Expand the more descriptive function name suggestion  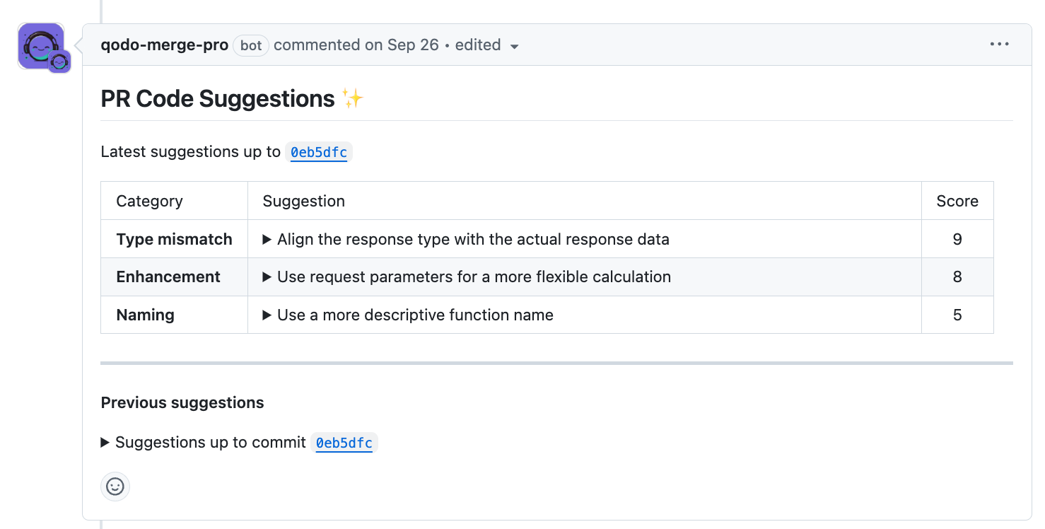267,315
